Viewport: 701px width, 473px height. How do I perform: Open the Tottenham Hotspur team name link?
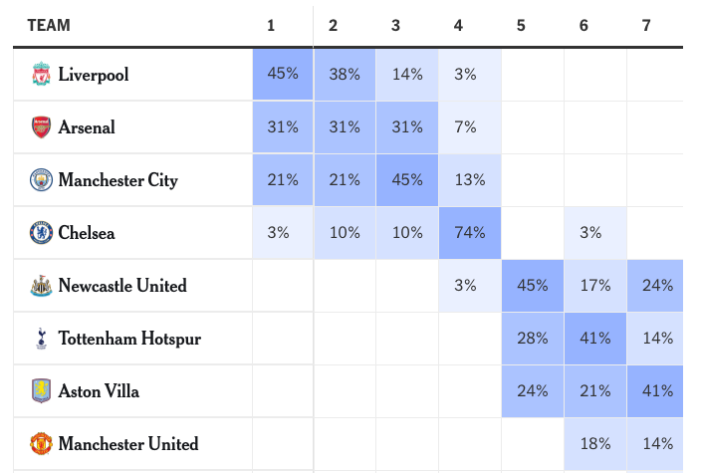pos(129,339)
